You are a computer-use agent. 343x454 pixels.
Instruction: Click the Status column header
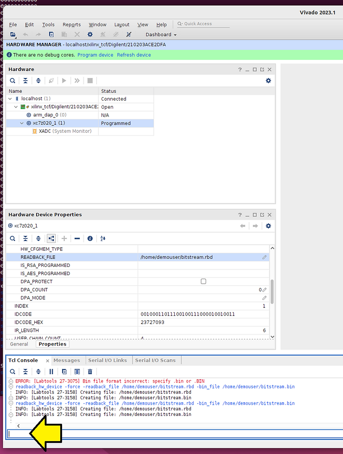(126, 91)
